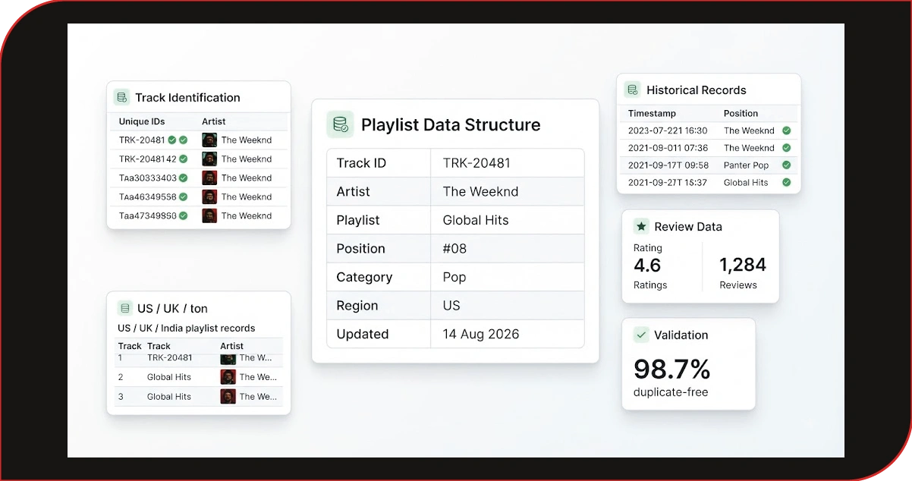Viewport: 912px width, 481px height.
Task: Click the Pop category value
Action: click(454, 277)
